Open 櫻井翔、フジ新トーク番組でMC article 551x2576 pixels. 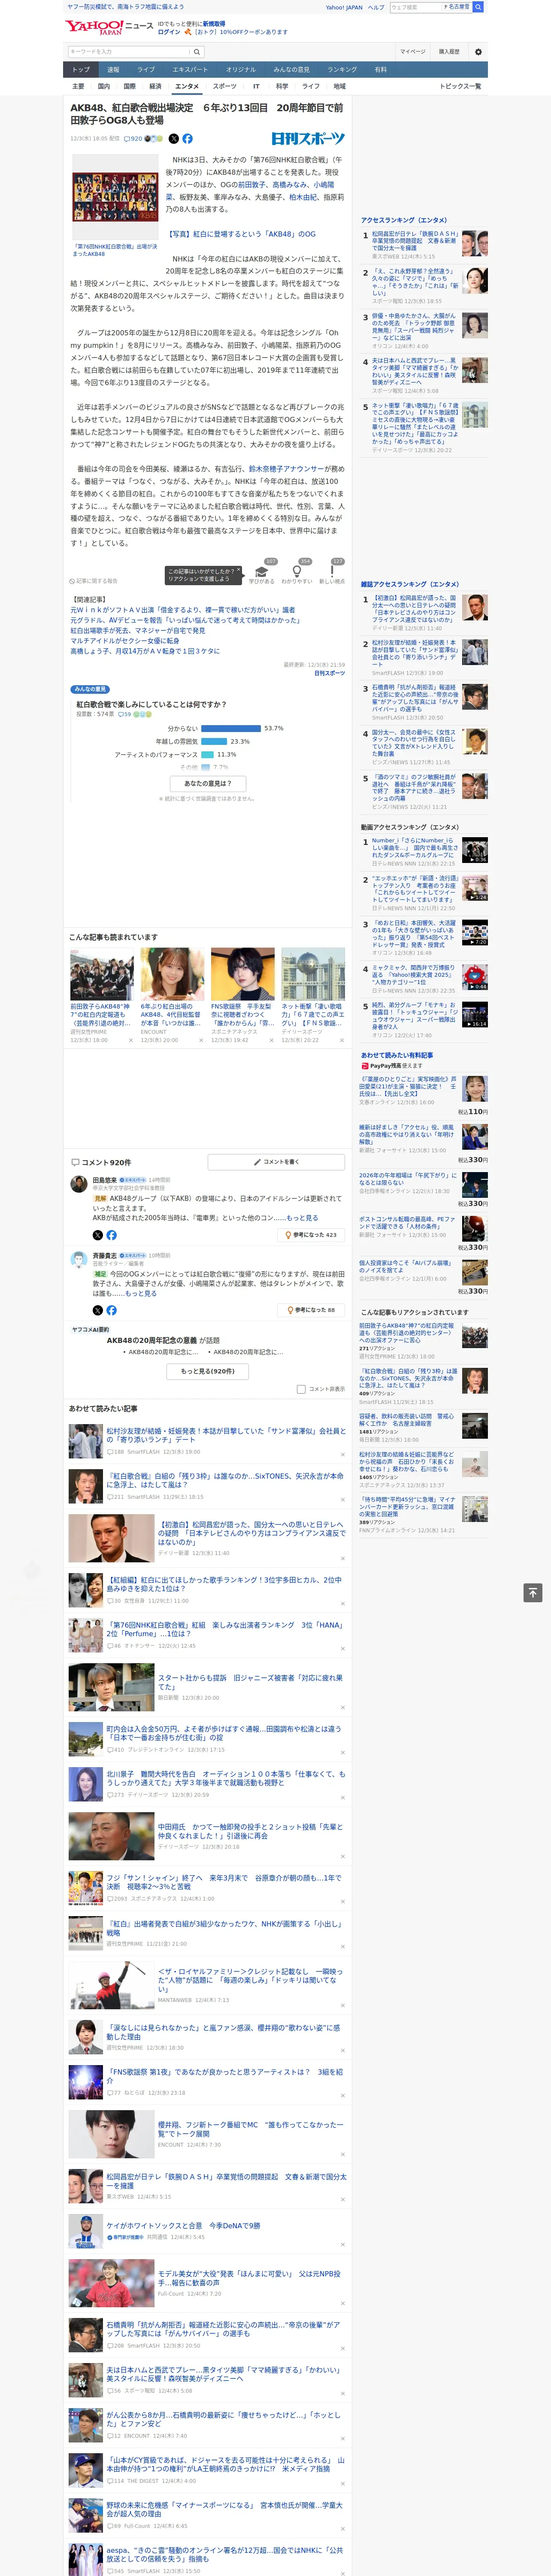click(250, 2130)
